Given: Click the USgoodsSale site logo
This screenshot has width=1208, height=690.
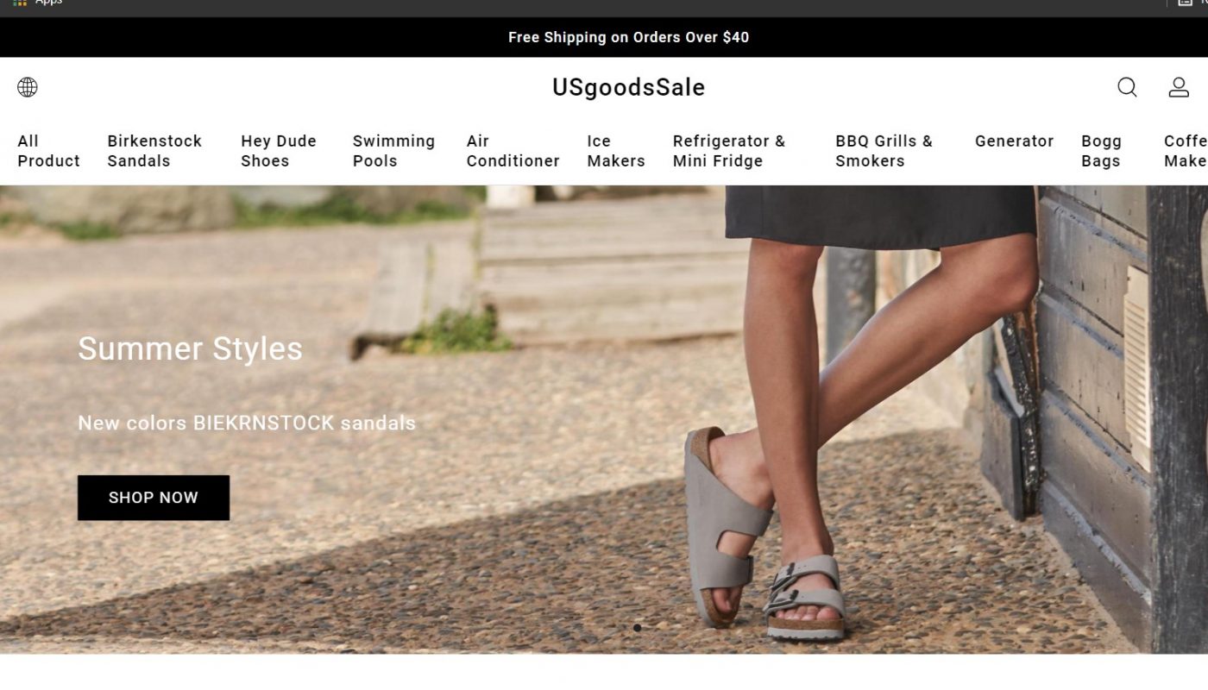Looking at the screenshot, I should (x=629, y=87).
